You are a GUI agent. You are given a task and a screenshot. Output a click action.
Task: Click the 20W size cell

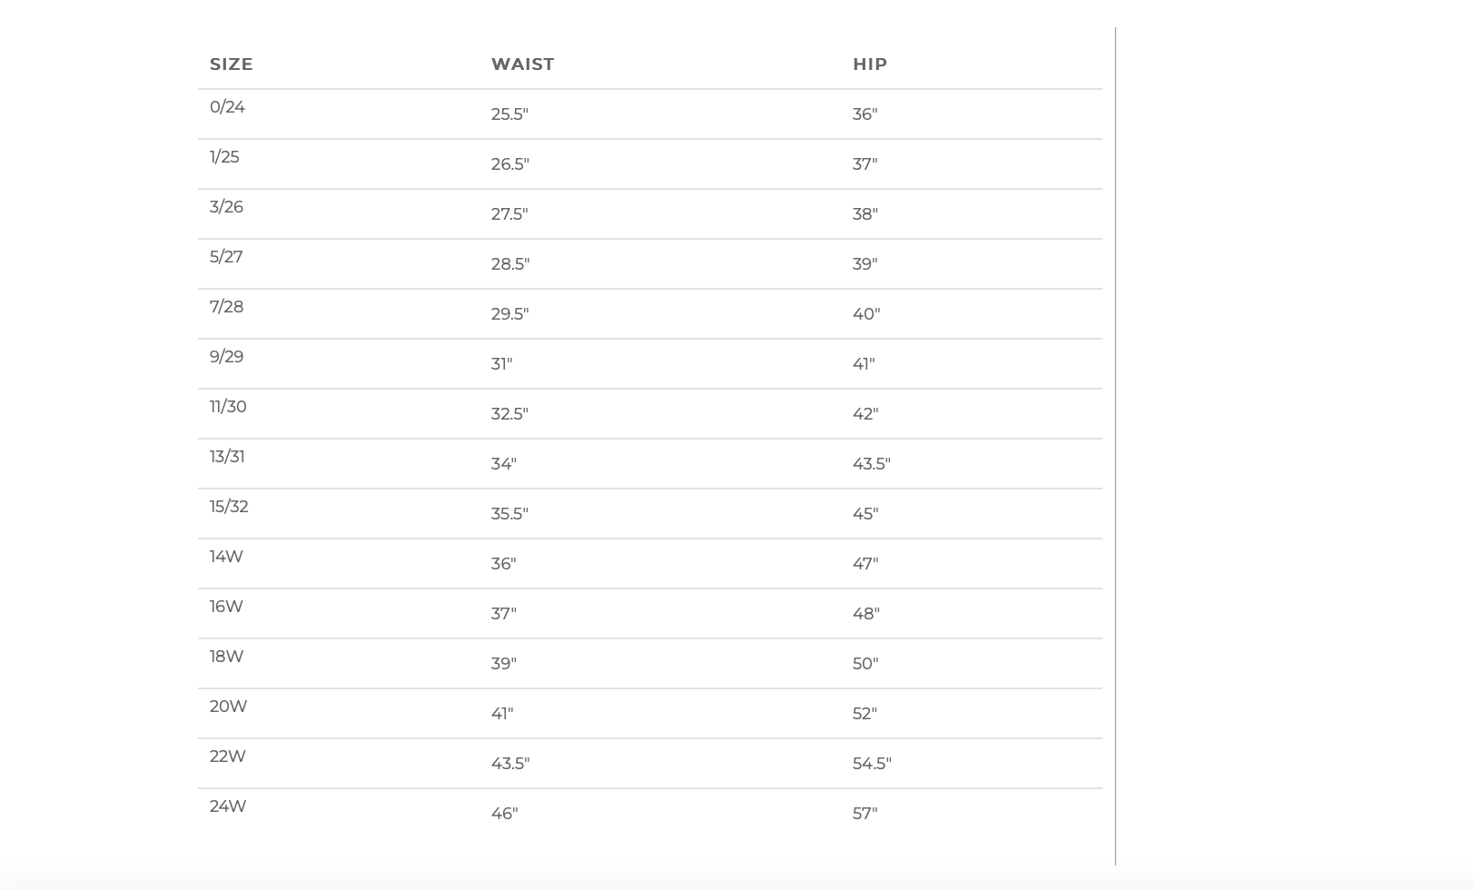[x=228, y=707]
